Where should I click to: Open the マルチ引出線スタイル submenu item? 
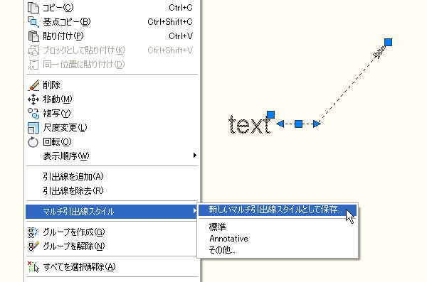click(x=112, y=212)
